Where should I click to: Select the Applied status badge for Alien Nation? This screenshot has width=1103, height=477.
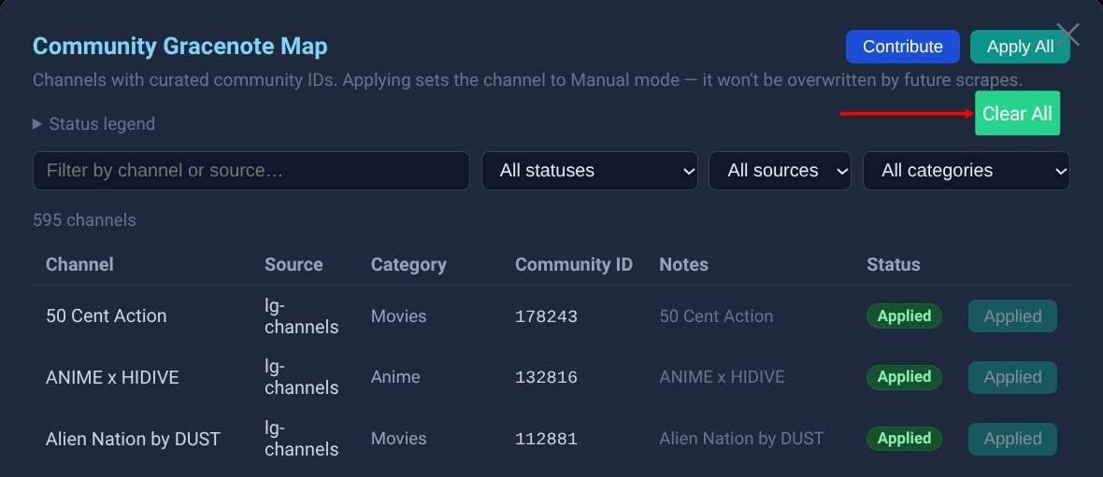(904, 439)
